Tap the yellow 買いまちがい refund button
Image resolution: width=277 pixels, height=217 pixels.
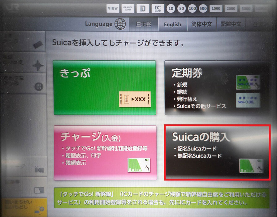tap(23, 207)
